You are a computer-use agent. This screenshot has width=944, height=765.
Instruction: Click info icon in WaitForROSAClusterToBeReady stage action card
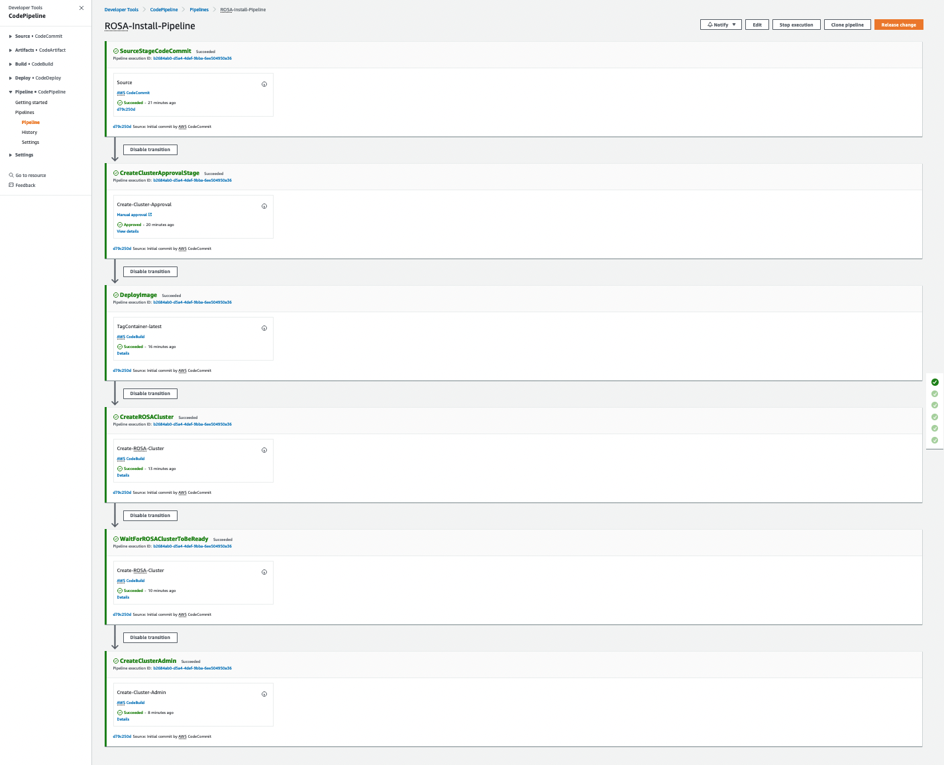pos(264,572)
